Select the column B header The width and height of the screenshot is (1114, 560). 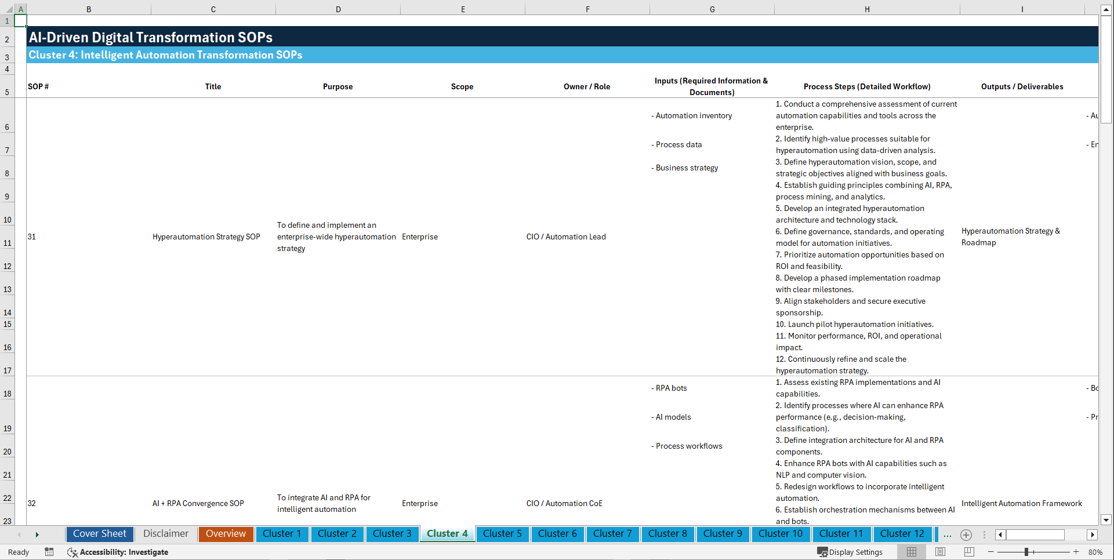(89, 9)
